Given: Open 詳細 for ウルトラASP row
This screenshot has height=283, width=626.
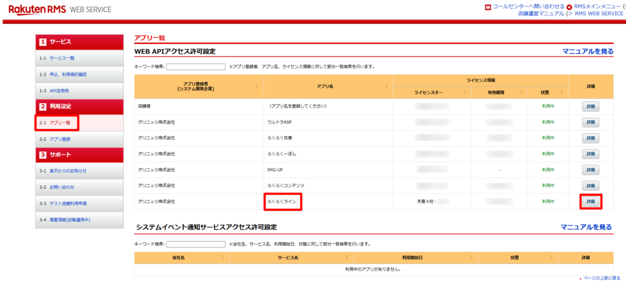Looking at the screenshot, I should [x=591, y=123].
